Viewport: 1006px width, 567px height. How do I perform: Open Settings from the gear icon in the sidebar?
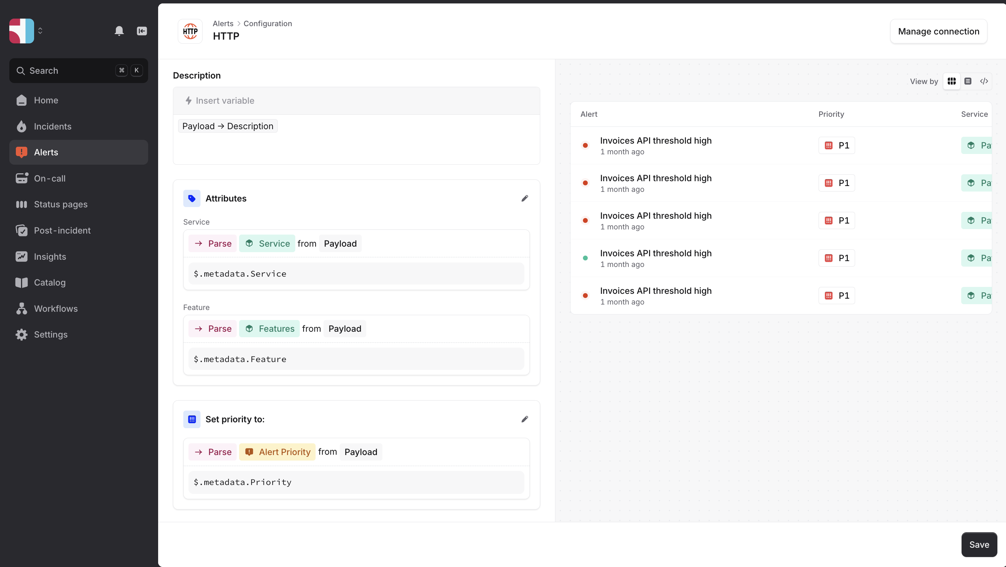point(21,335)
